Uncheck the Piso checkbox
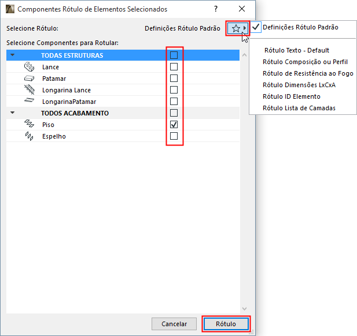 (x=174, y=125)
